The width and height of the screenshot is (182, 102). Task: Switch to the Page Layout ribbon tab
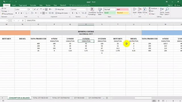23,5
